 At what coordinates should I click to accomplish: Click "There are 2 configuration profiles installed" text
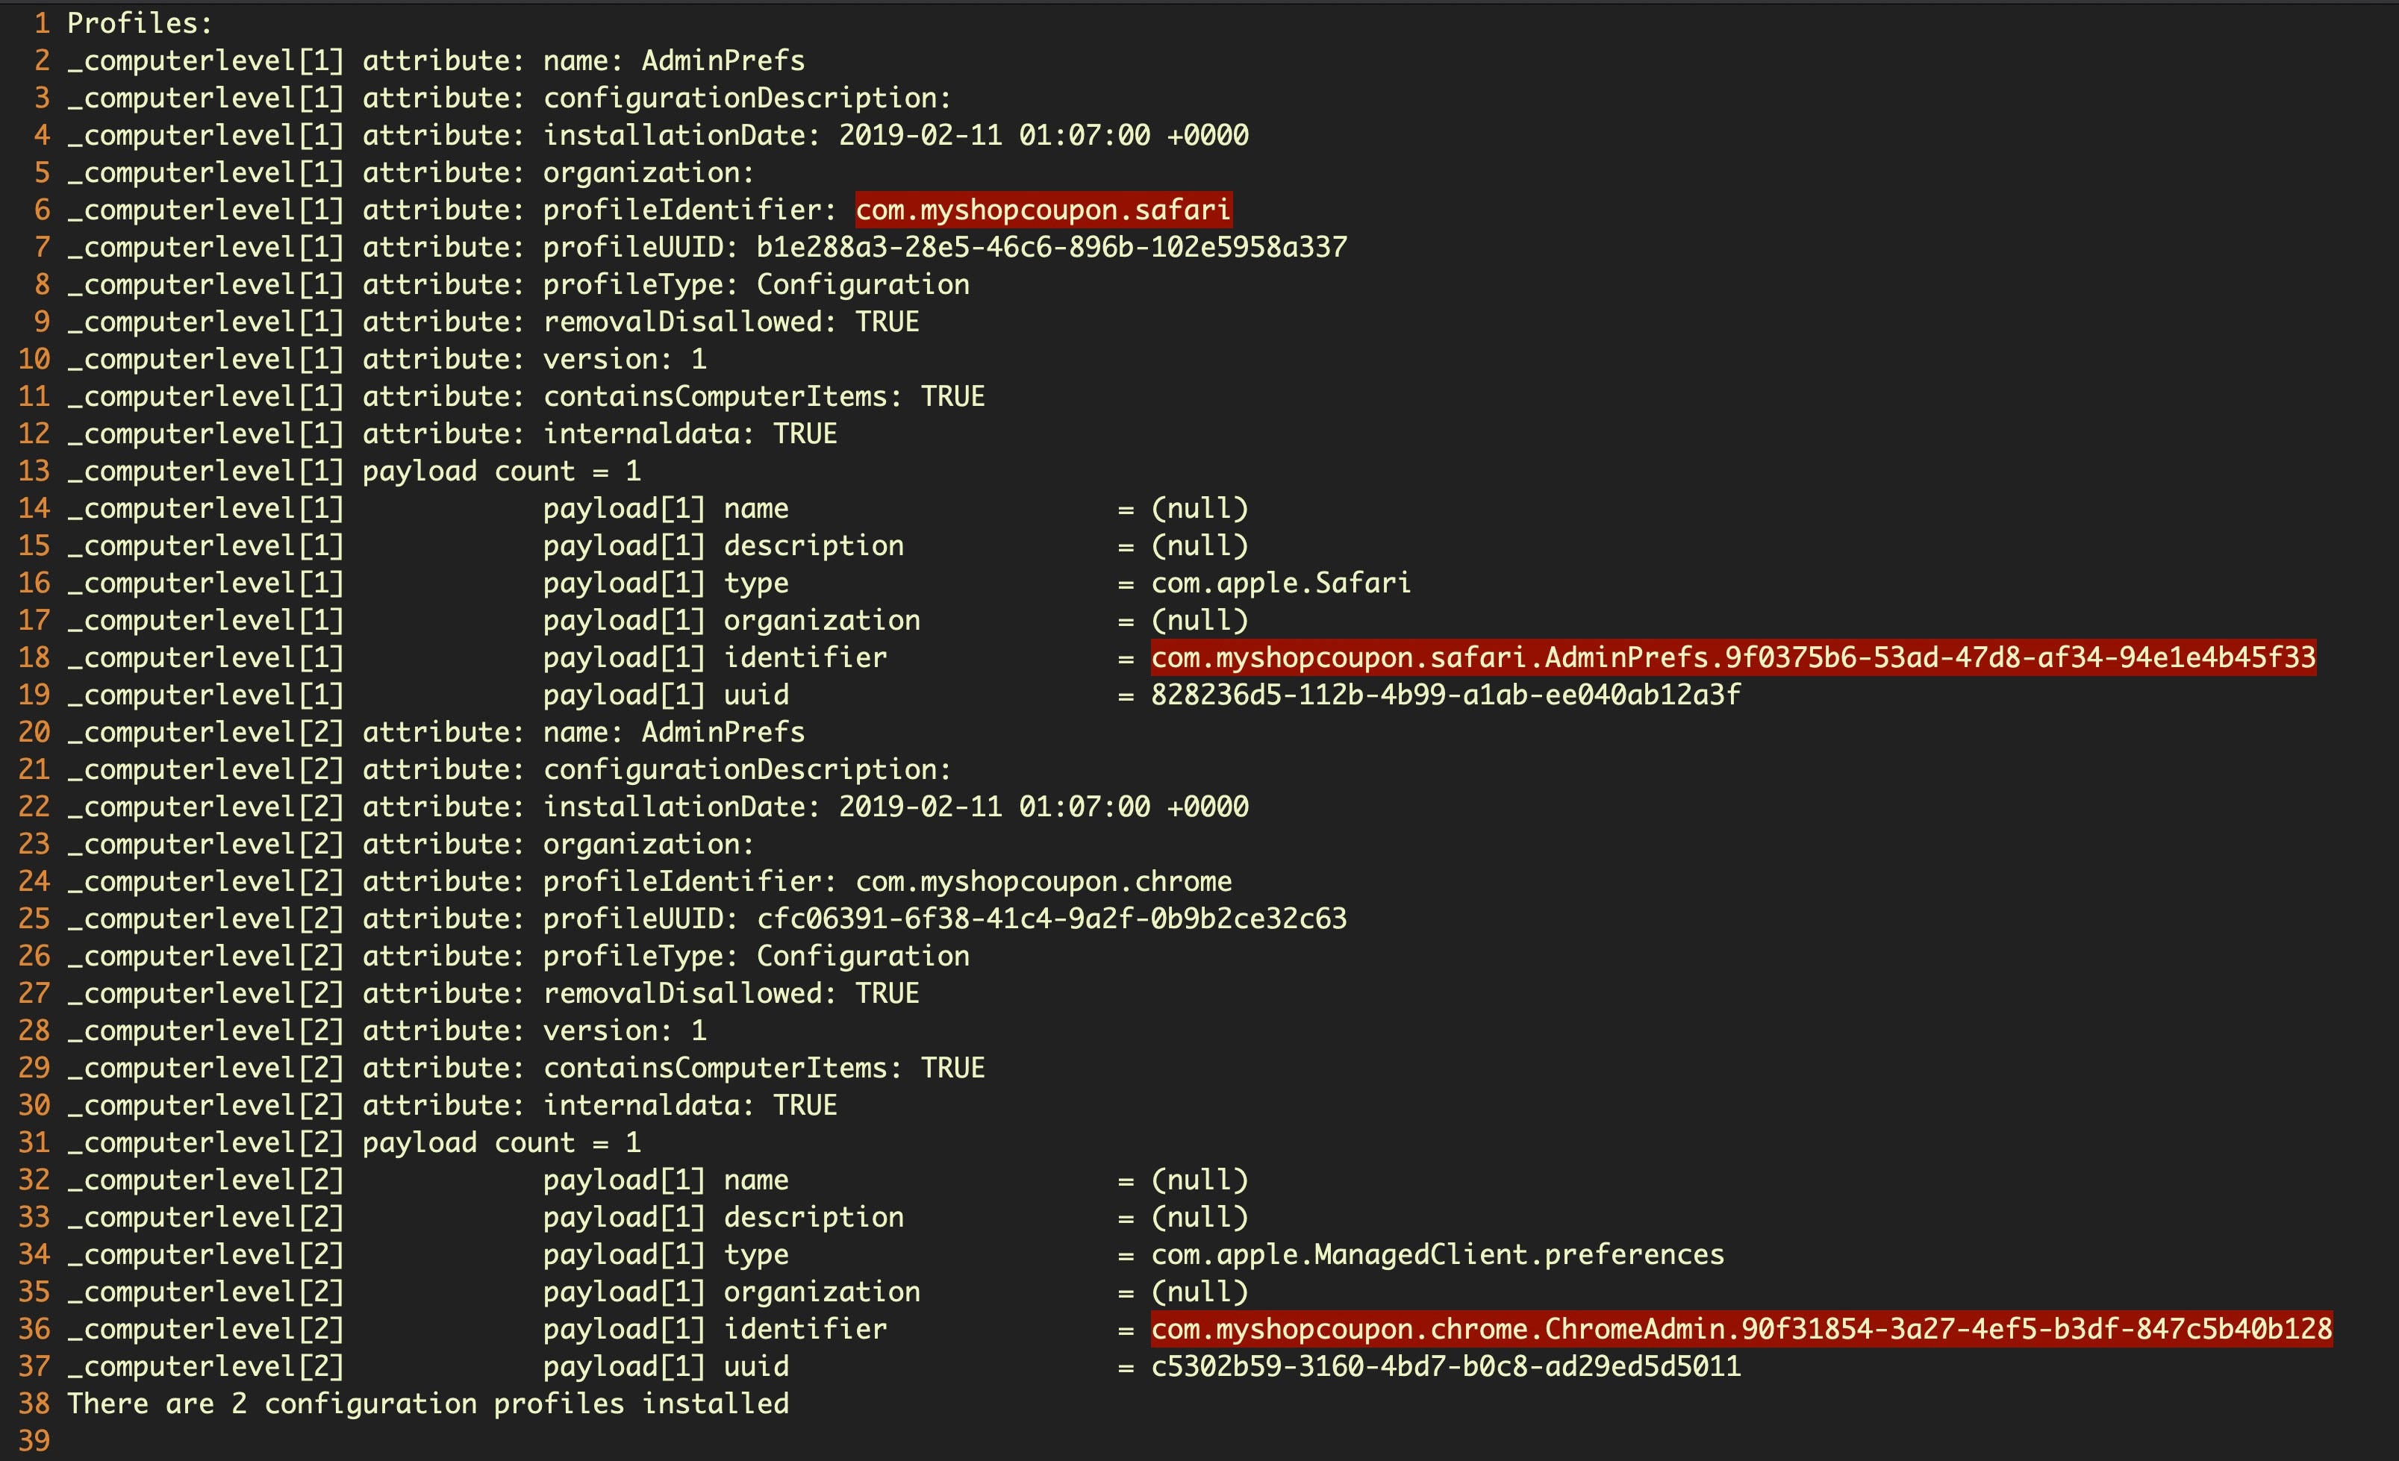point(428,1404)
